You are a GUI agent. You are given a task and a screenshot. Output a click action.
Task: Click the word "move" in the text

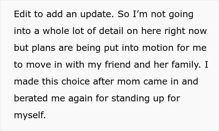(38, 65)
